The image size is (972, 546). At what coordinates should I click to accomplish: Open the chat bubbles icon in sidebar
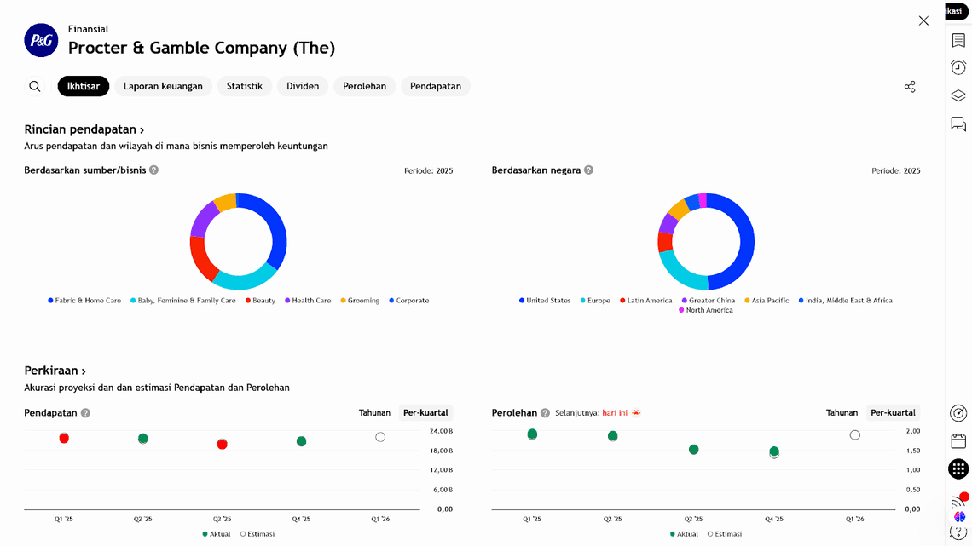[958, 125]
